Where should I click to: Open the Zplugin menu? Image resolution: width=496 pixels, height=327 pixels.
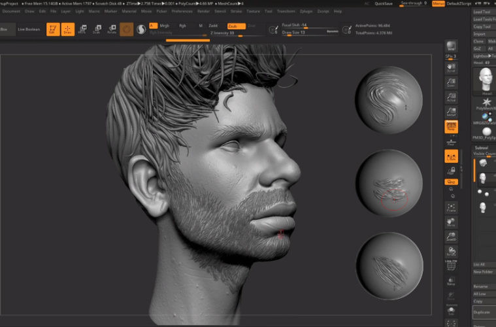tap(307, 11)
